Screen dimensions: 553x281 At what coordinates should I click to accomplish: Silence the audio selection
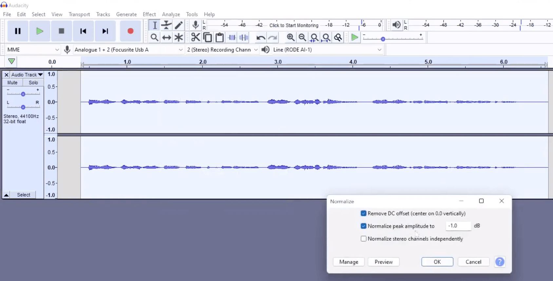(x=244, y=37)
